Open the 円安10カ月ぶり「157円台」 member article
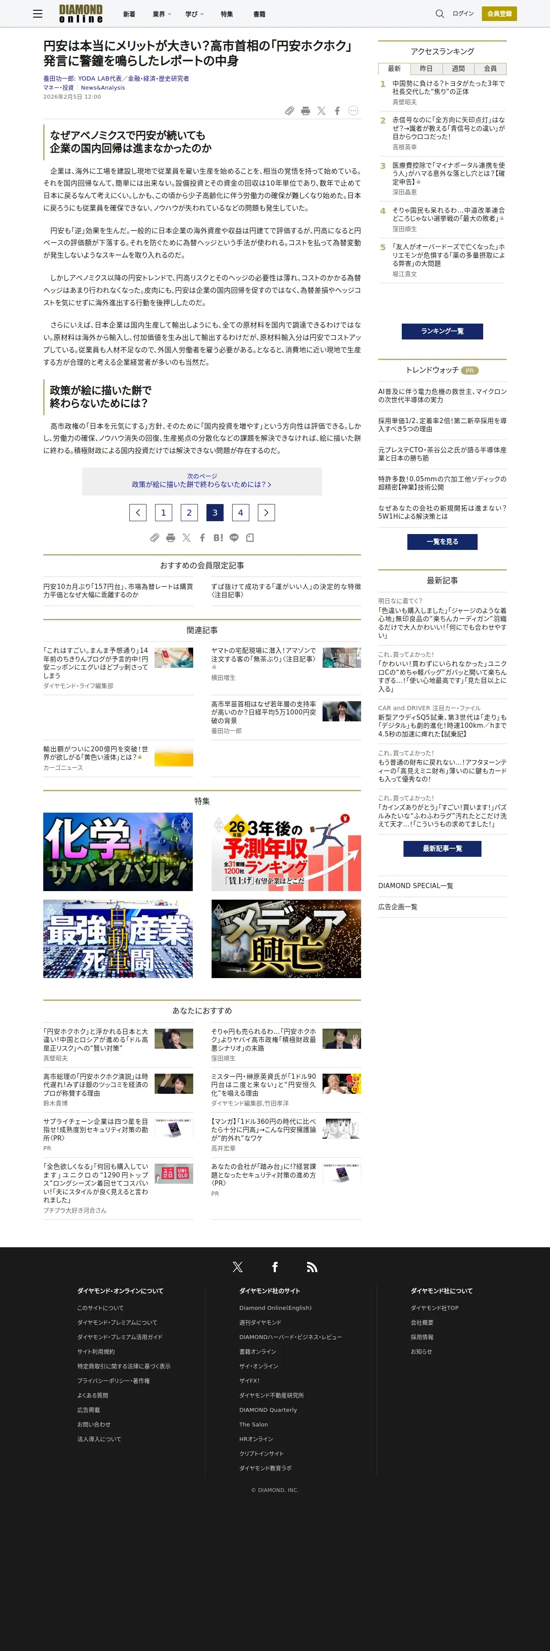This screenshot has height=1651, width=550. click(x=118, y=590)
